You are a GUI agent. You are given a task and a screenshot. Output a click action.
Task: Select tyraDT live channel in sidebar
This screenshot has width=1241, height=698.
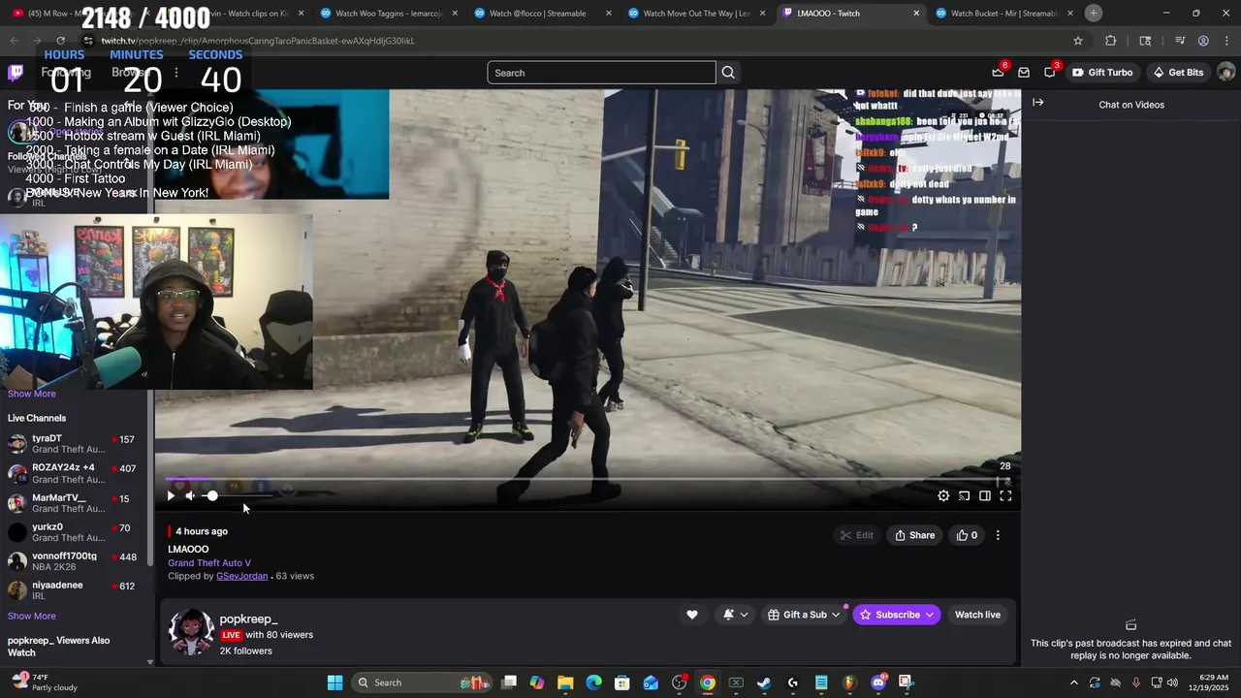click(74, 444)
